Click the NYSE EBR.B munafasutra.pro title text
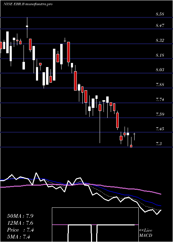 click(28, 4)
